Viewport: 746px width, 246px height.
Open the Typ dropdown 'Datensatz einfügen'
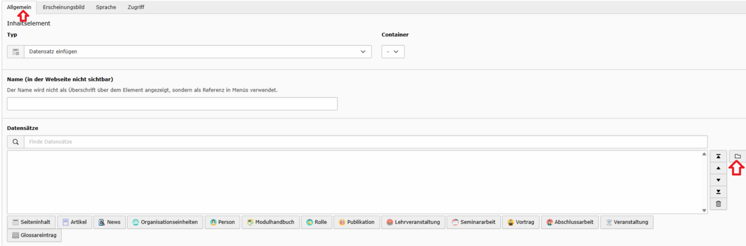tap(197, 52)
